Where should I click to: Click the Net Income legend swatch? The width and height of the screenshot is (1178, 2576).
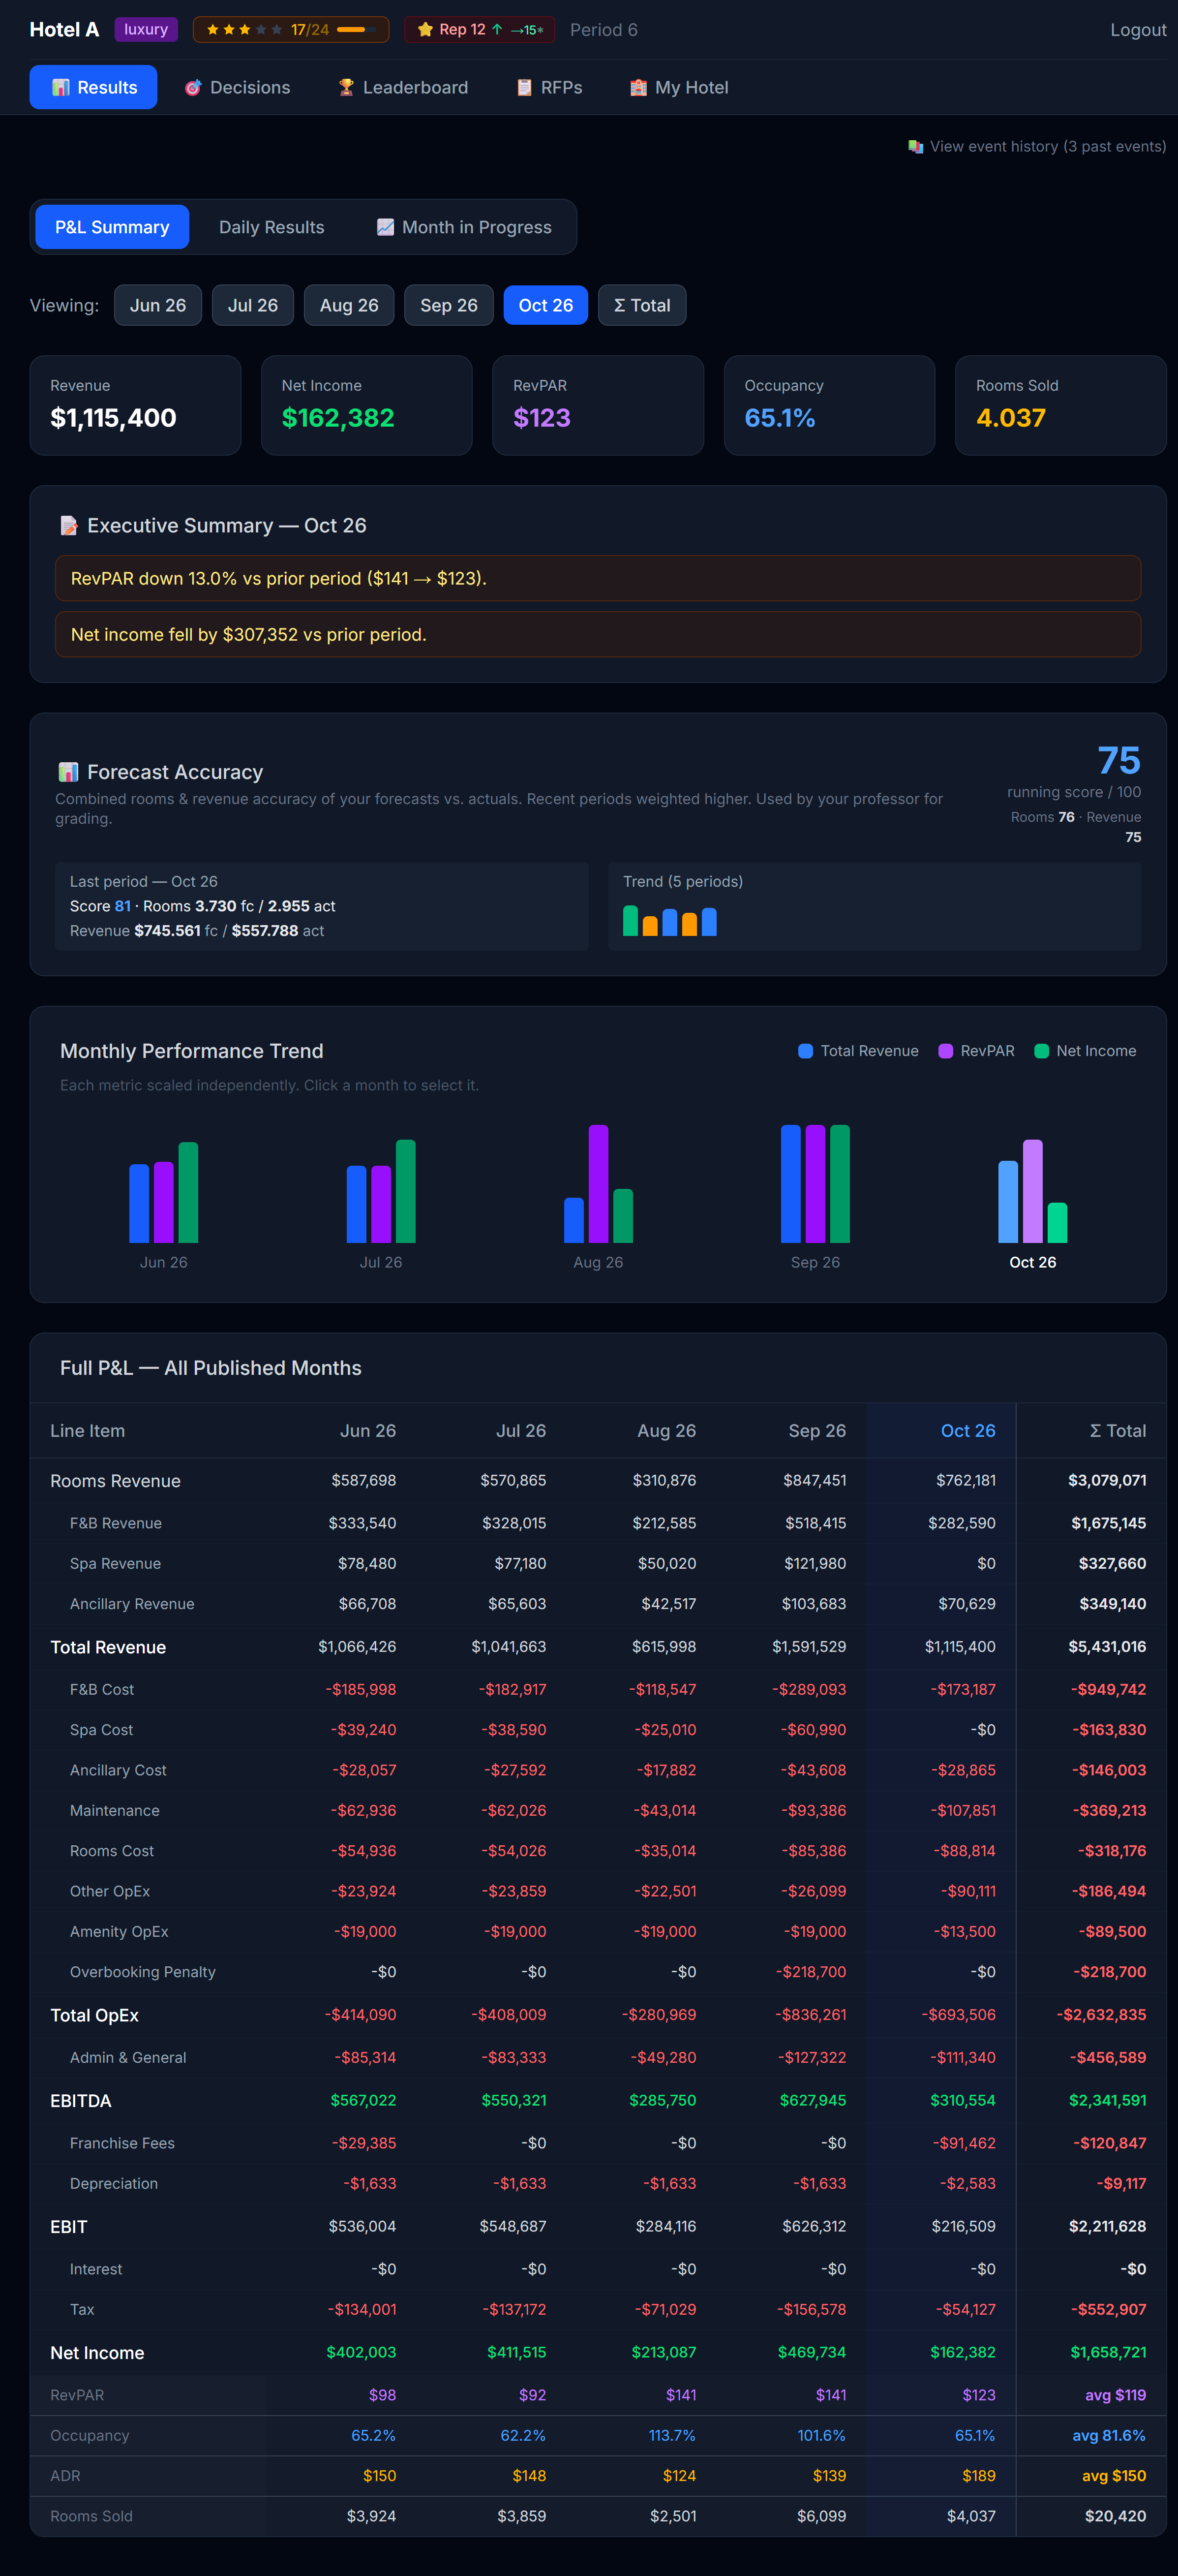click(1041, 1051)
